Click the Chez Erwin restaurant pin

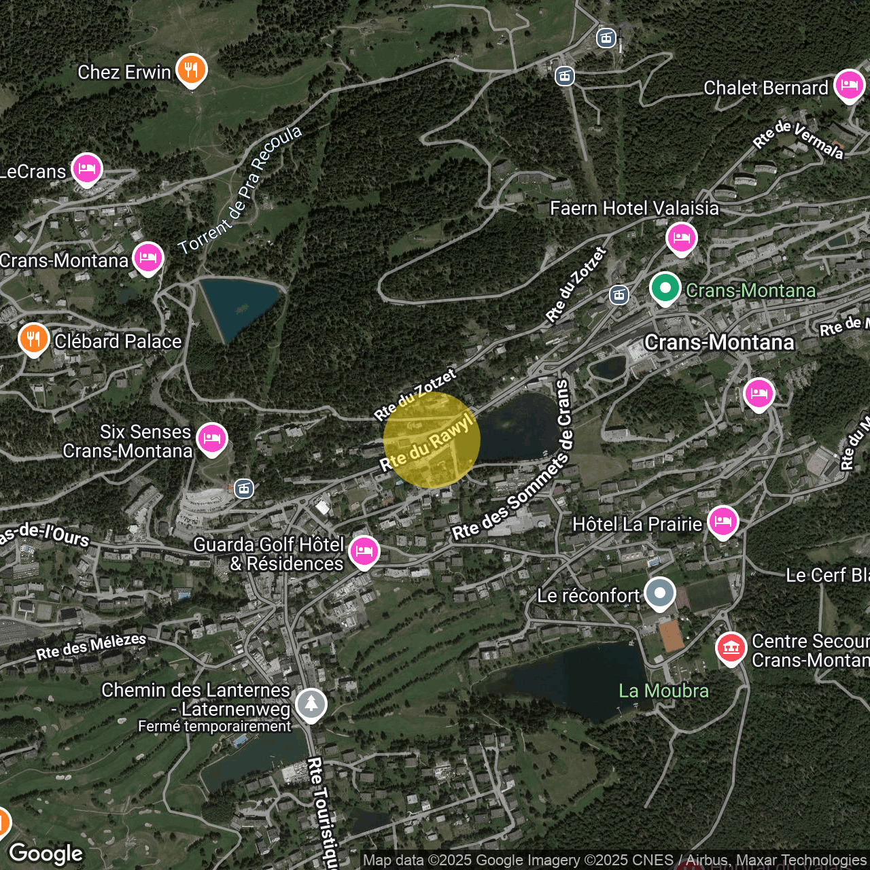[x=191, y=69]
